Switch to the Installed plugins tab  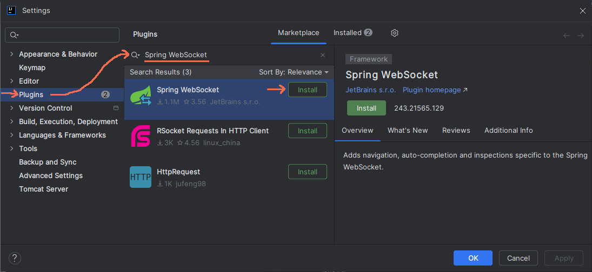352,33
